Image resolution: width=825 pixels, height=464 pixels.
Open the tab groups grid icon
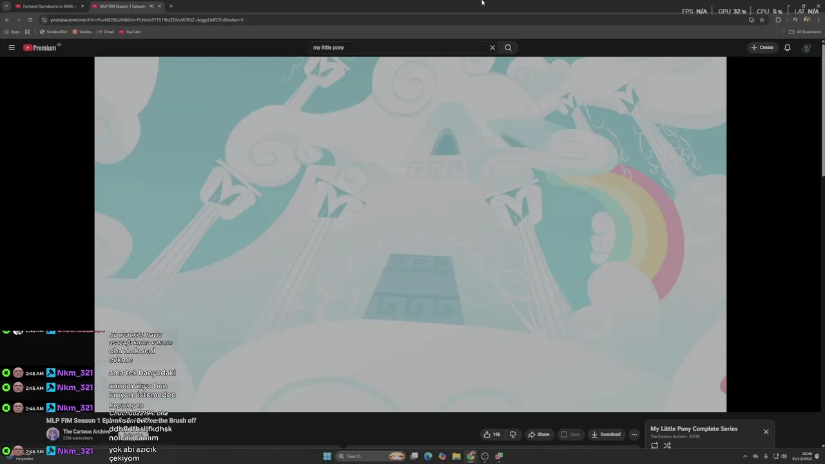click(x=27, y=32)
